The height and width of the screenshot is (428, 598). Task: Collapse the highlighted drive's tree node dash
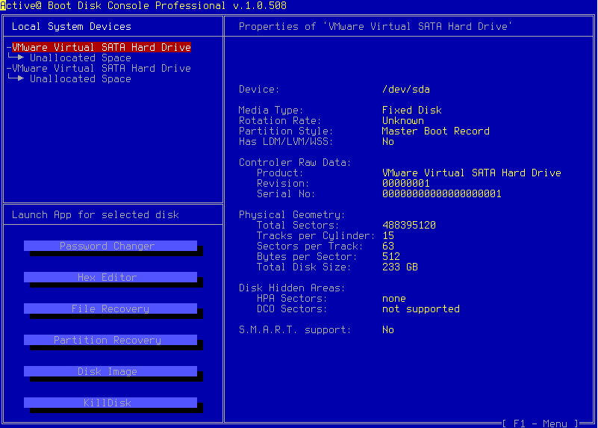coord(8,47)
